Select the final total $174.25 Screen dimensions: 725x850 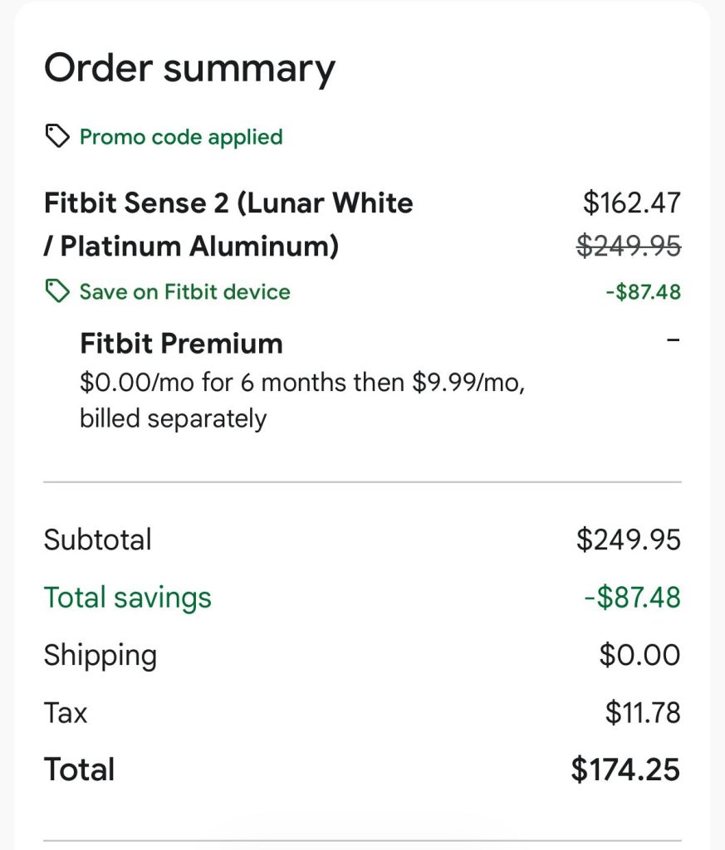pyautogui.click(x=625, y=769)
